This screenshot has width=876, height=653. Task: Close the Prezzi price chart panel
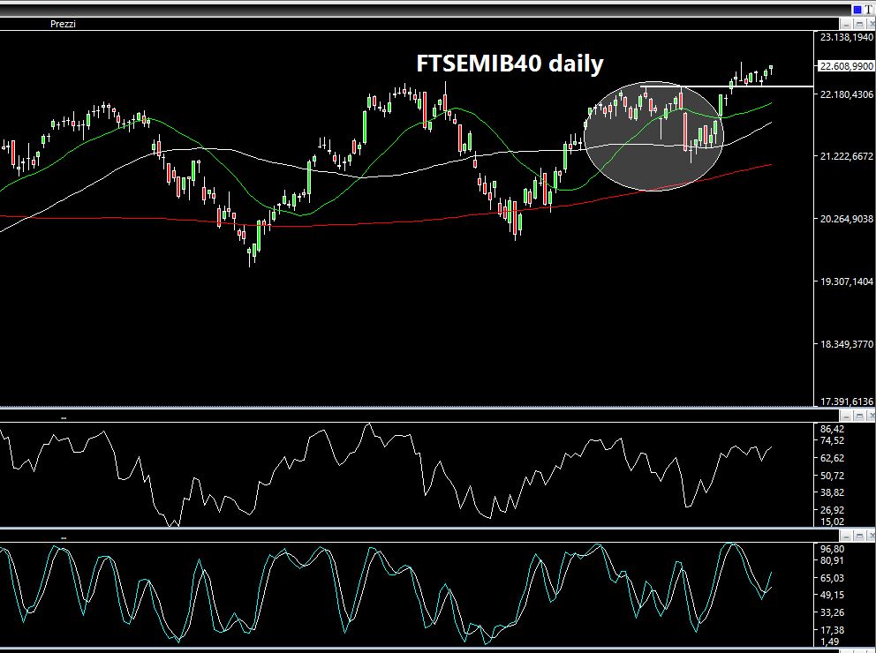tap(871, 24)
